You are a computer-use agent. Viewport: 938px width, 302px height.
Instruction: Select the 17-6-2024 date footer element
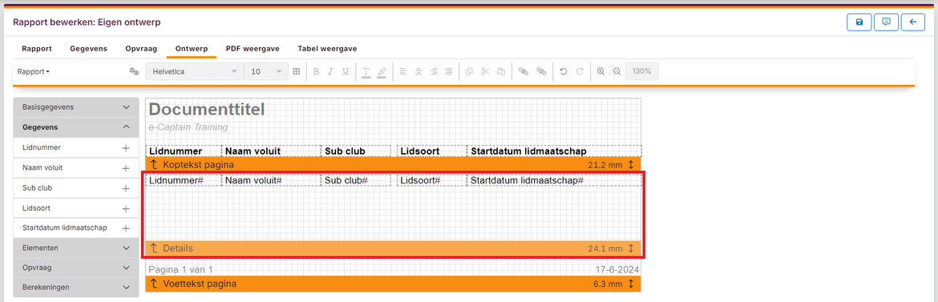[x=617, y=270]
